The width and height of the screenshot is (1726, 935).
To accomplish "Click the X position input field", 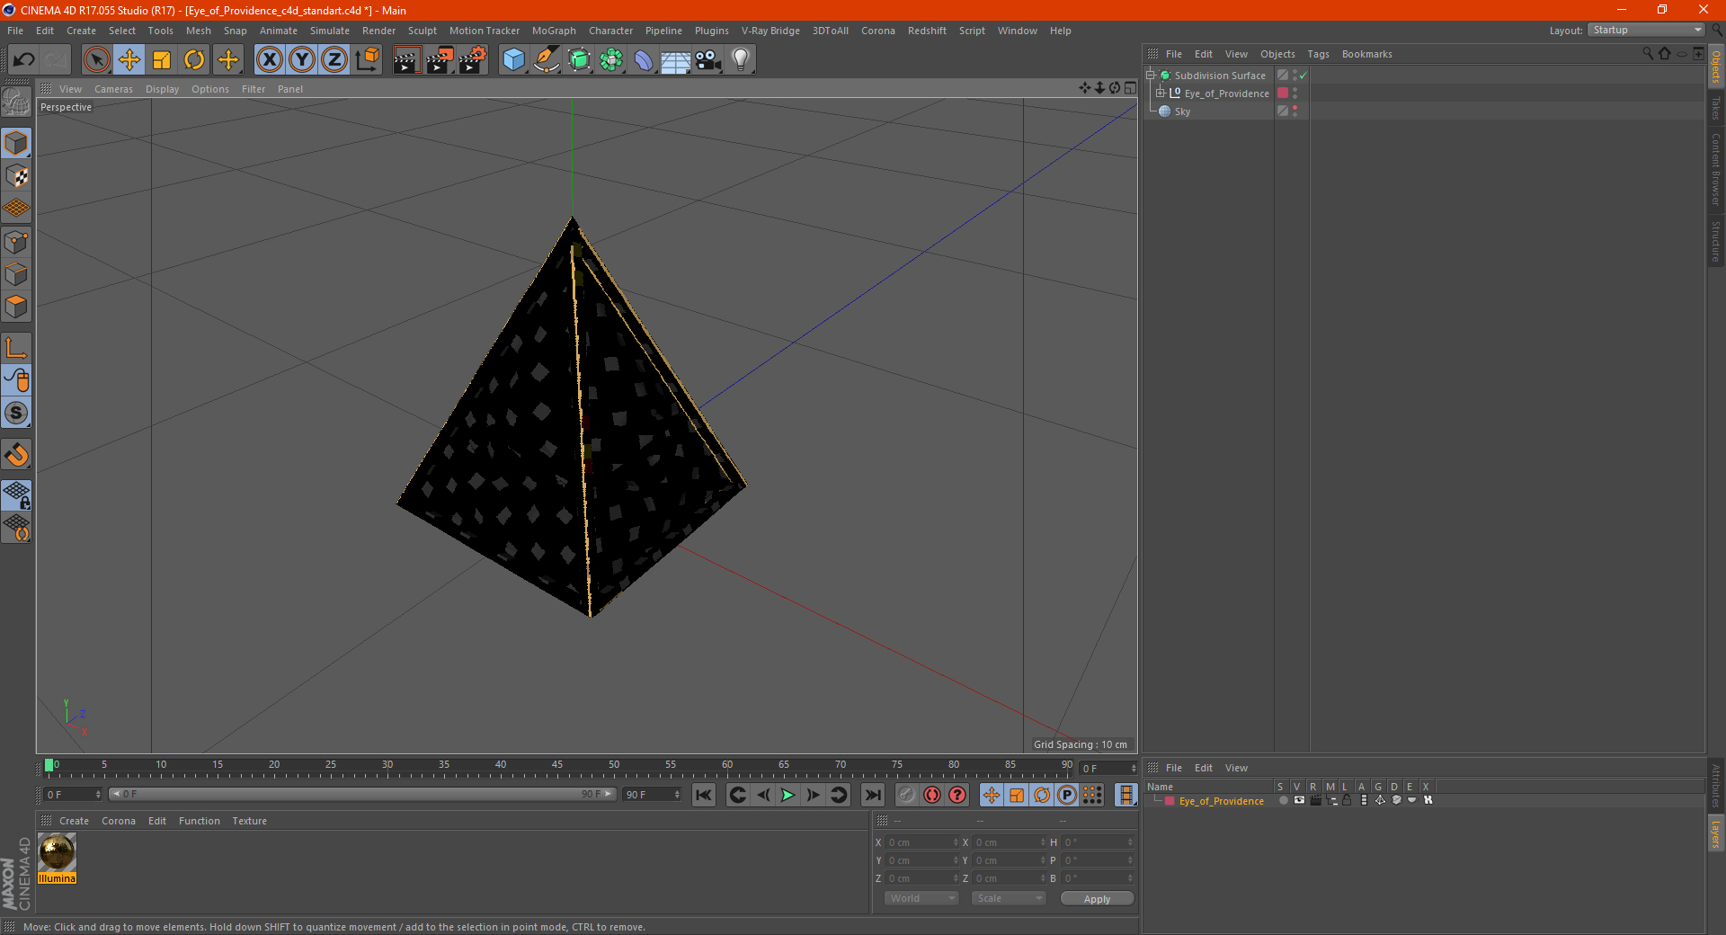I will tap(922, 842).
